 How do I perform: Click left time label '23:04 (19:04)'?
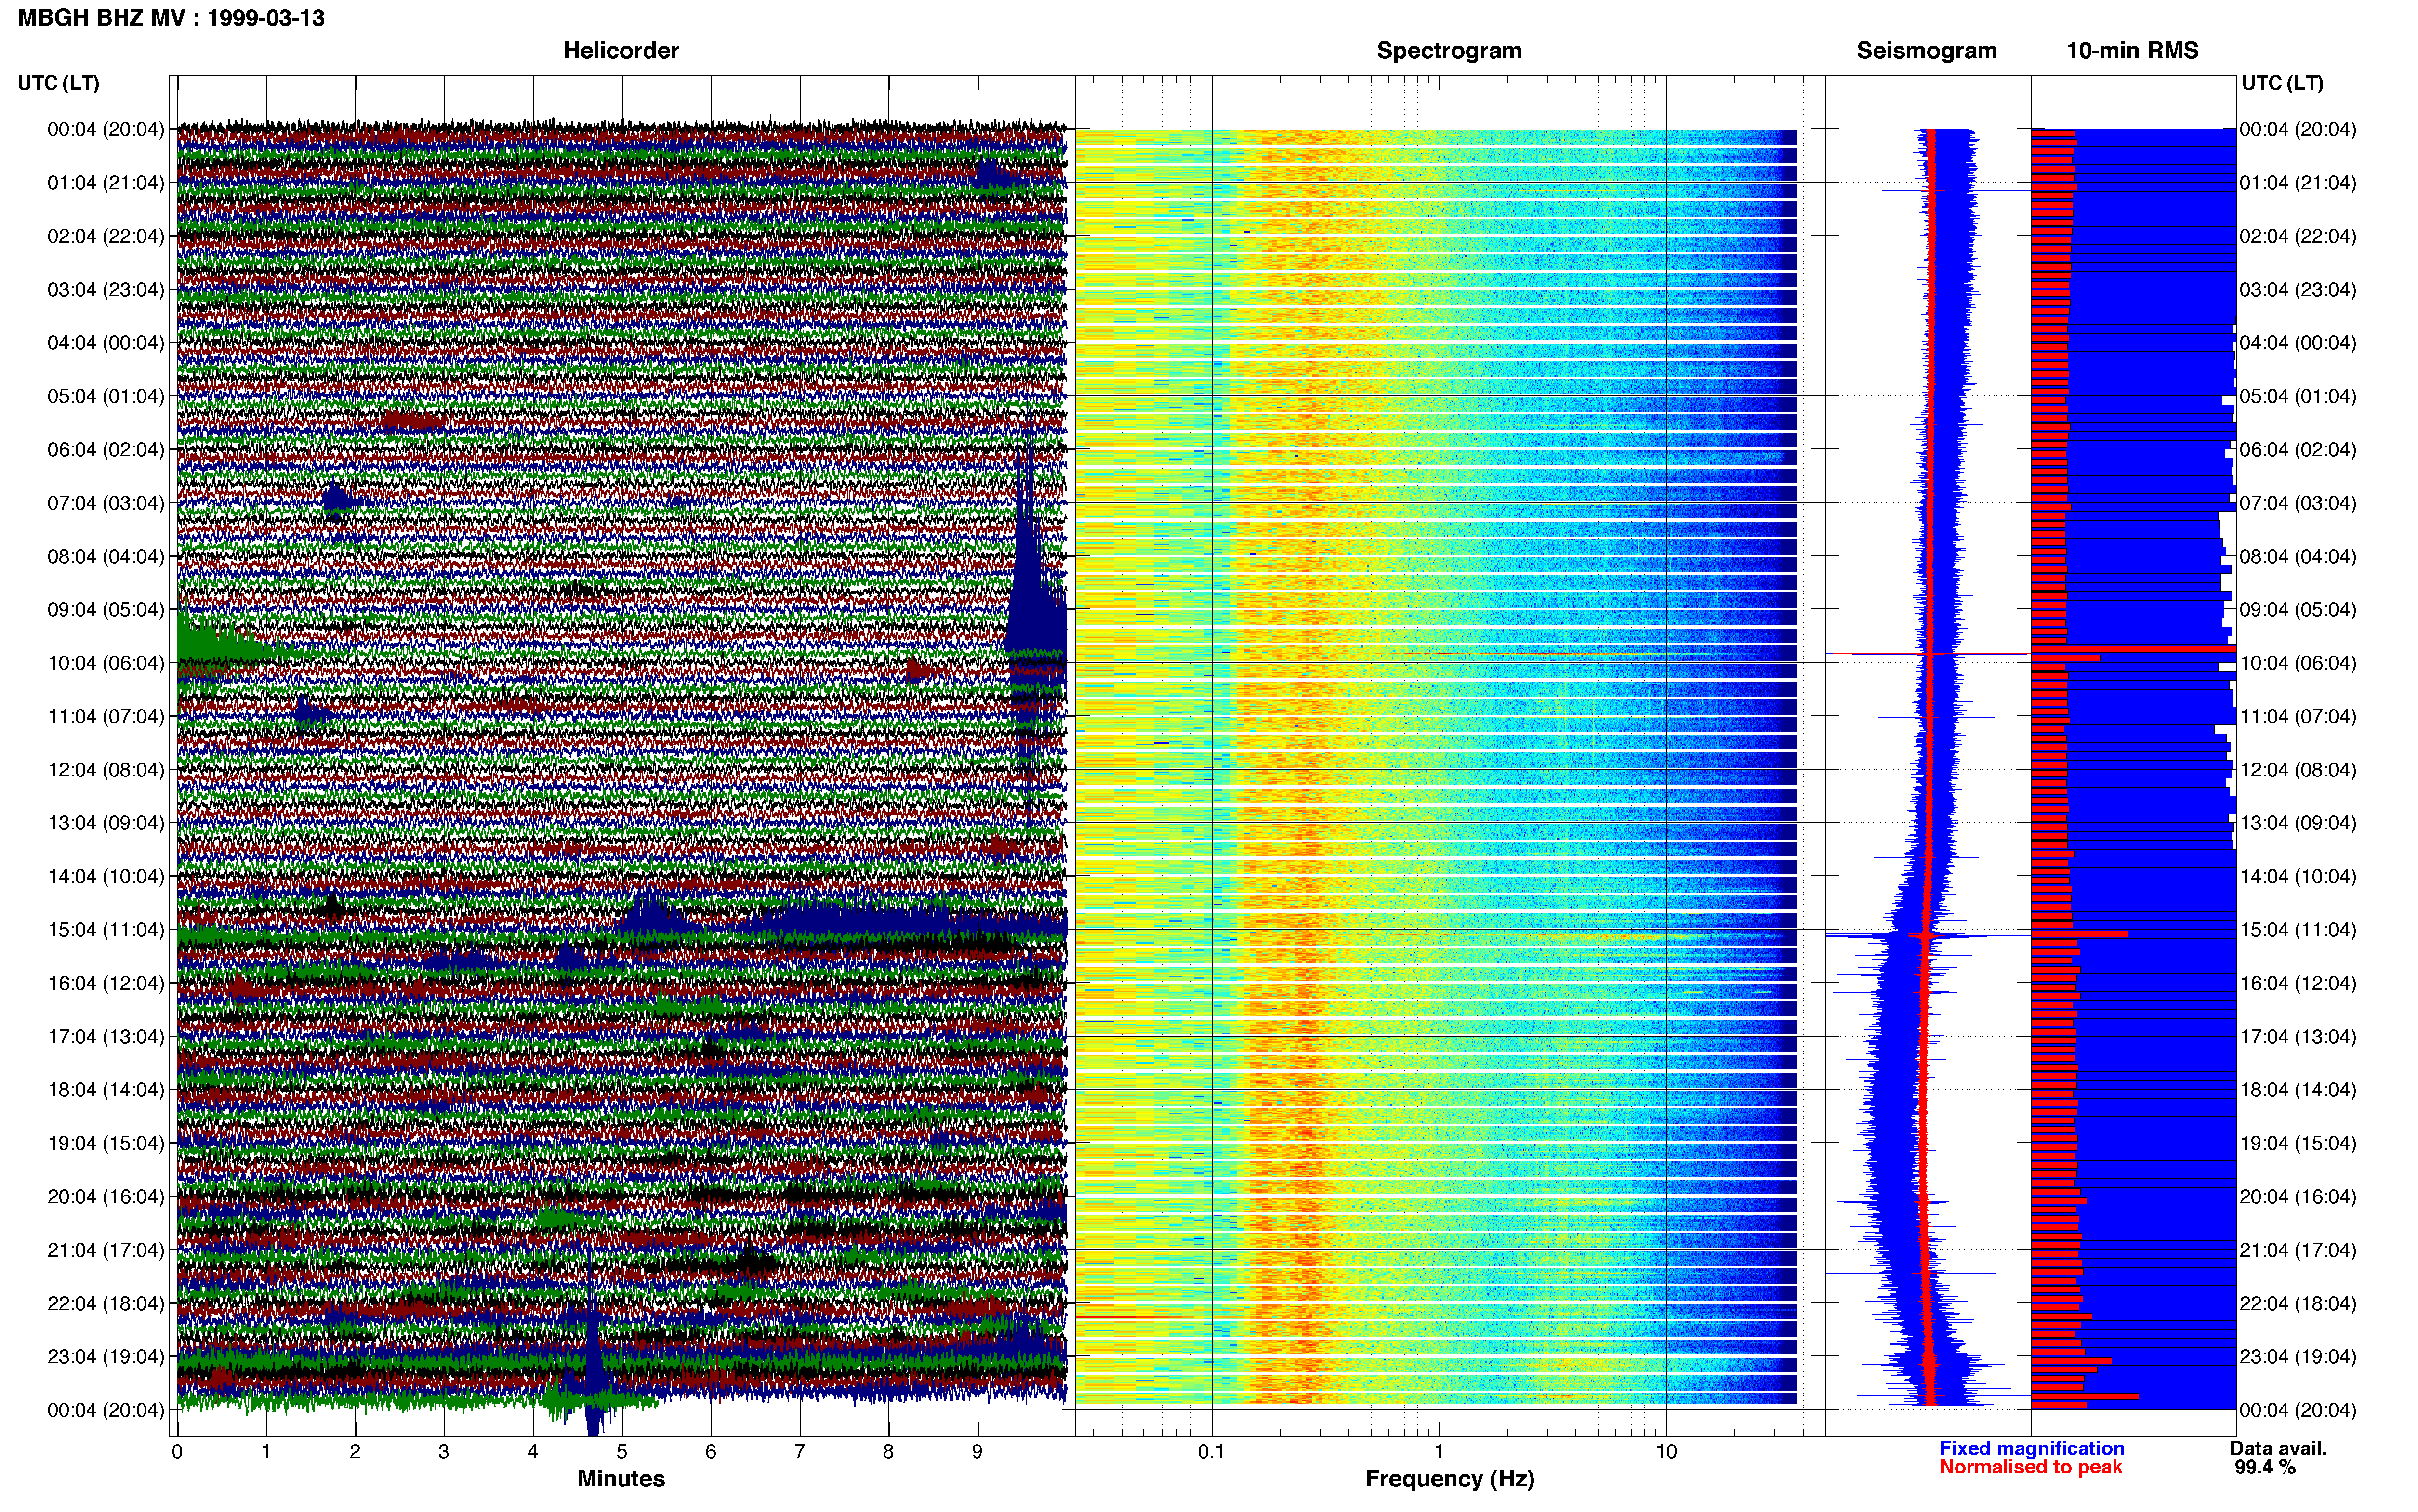(x=106, y=1357)
